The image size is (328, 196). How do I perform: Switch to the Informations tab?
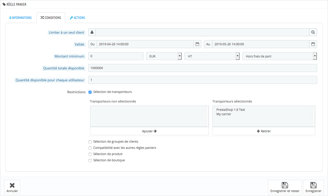pyautogui.click(x=20, y=18)
